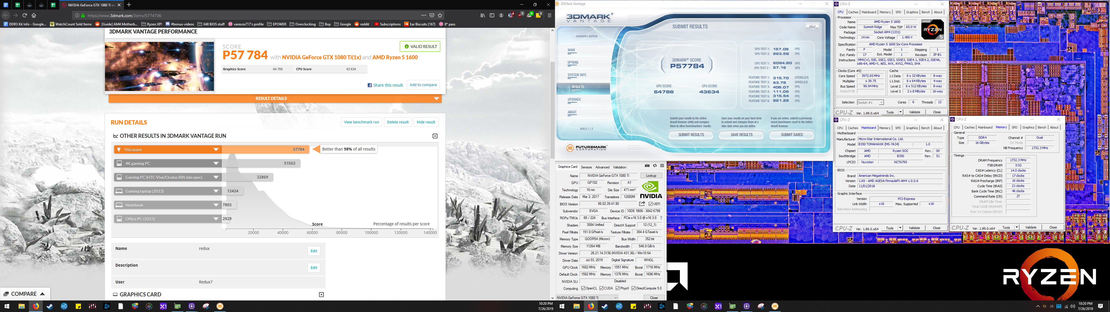Image resolution: width=1110 pixels, height=312 pixels.
Task: Open a new Firefox tab with plus icon
Action: 129,5
